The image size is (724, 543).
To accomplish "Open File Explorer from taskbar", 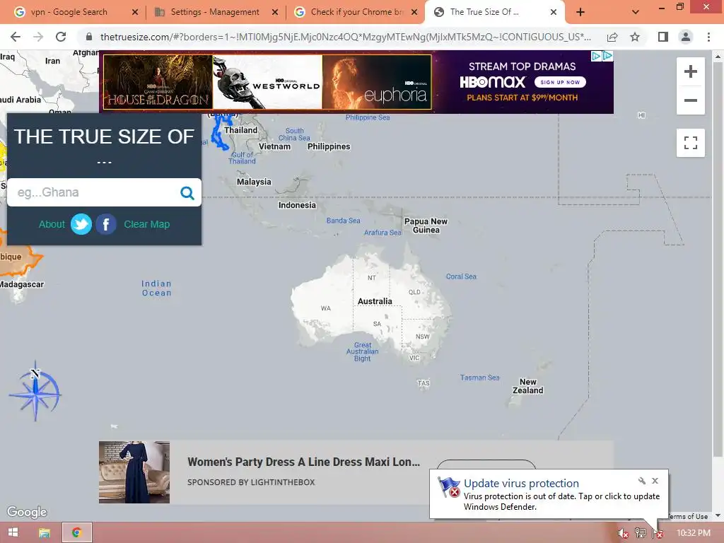I will pos(45,532).
